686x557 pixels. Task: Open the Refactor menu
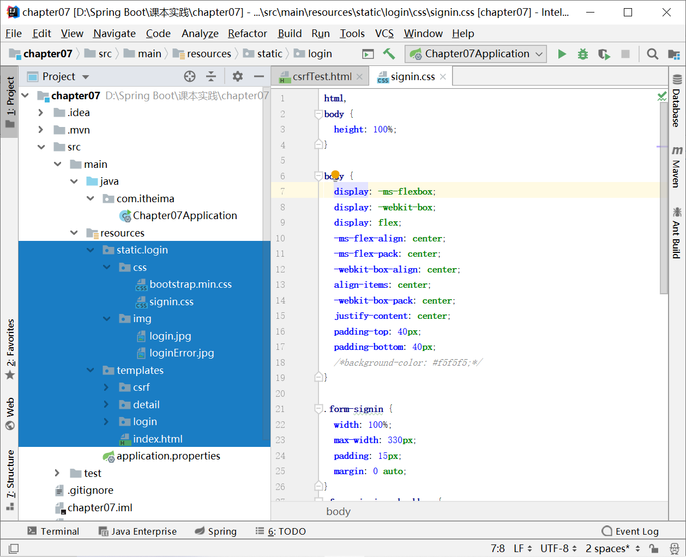[247, 33]
